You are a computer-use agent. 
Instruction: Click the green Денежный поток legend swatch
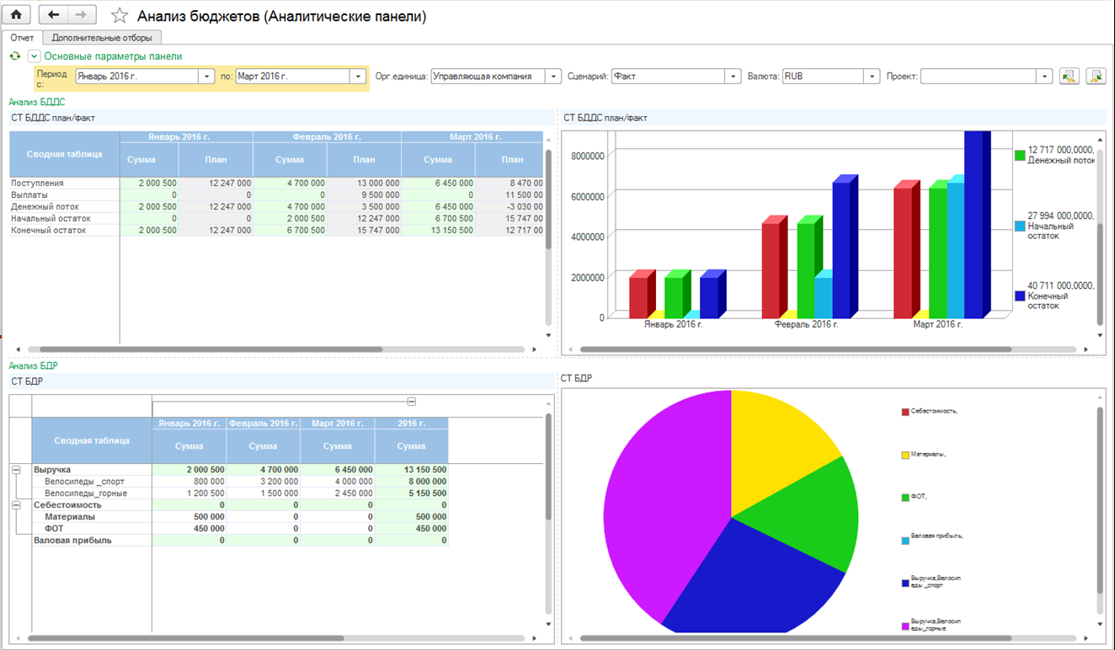pos(1020,155)
